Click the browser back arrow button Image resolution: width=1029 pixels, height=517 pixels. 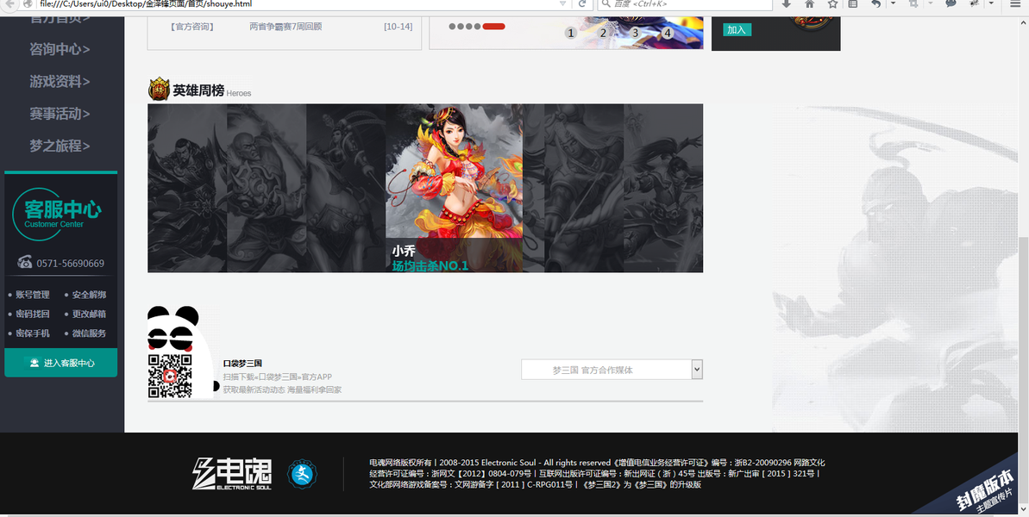pyautogui.click(x=9, y=3)
